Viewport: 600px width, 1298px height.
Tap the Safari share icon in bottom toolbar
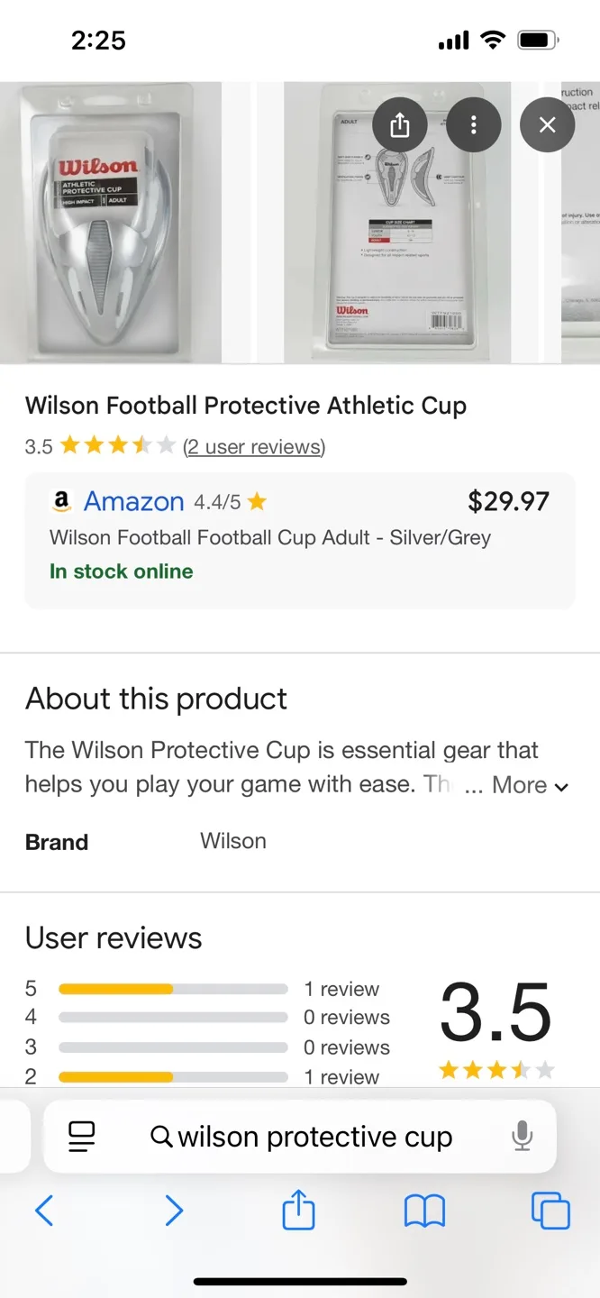297,1211
